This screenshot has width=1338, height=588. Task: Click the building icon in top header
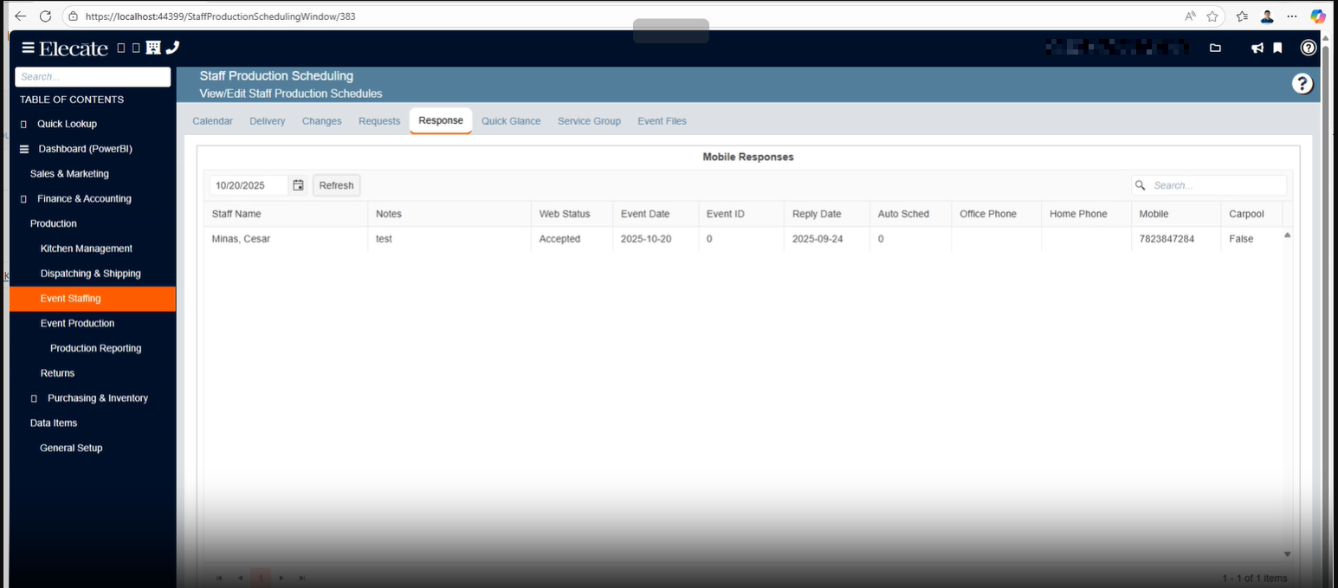click(x=153, y=48)
